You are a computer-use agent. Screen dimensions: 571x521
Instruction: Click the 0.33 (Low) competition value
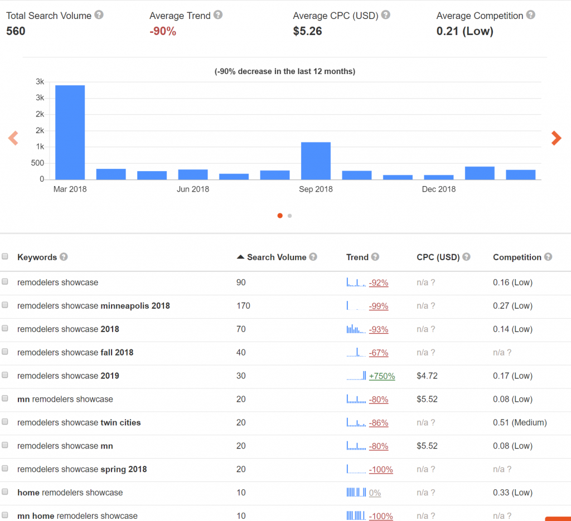pyautogui.click(x=513, y=493)
